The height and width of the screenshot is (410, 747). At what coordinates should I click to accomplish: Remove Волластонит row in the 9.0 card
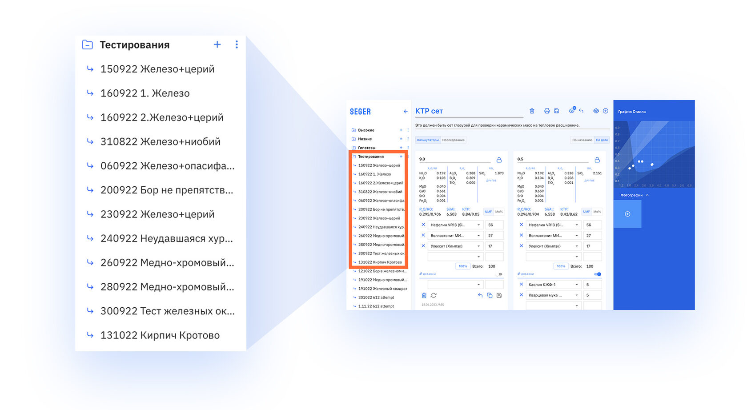click(423, 235)
